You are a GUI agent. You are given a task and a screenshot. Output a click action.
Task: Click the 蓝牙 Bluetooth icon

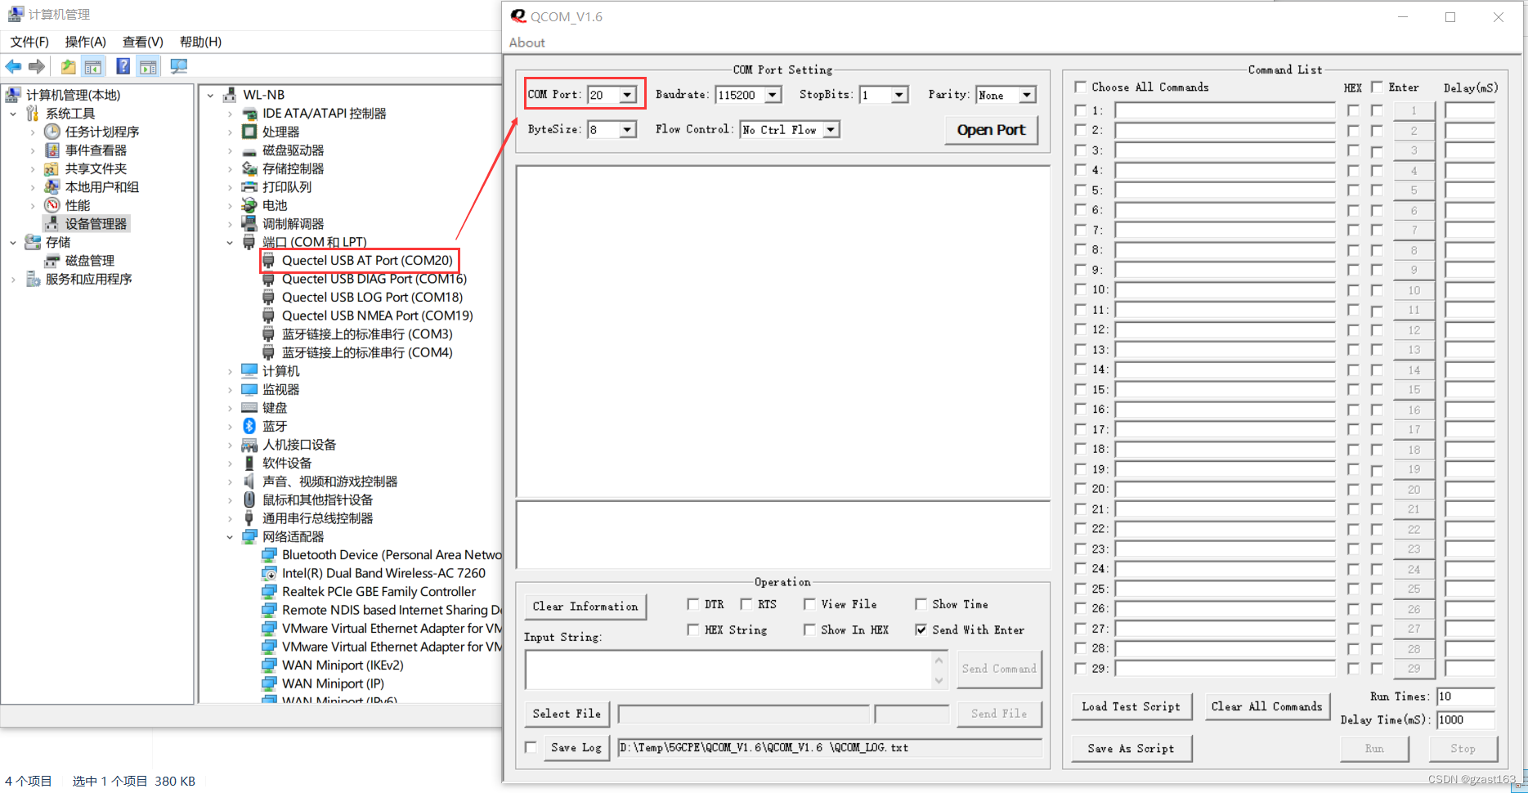coord(249,426)
